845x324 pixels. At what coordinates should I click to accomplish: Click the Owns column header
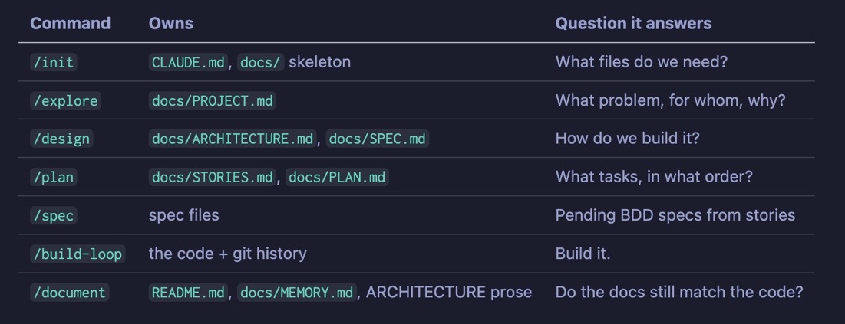[x=171, y=23]
